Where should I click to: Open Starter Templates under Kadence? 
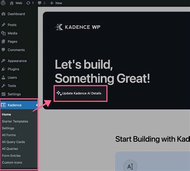(x=15, y=121)
